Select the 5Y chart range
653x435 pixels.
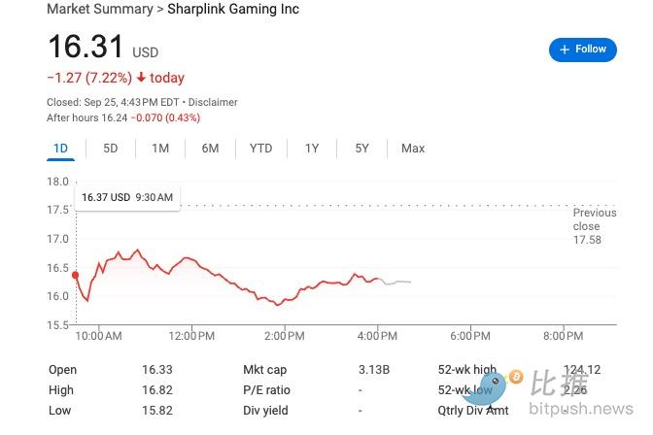tap(361, 149)
